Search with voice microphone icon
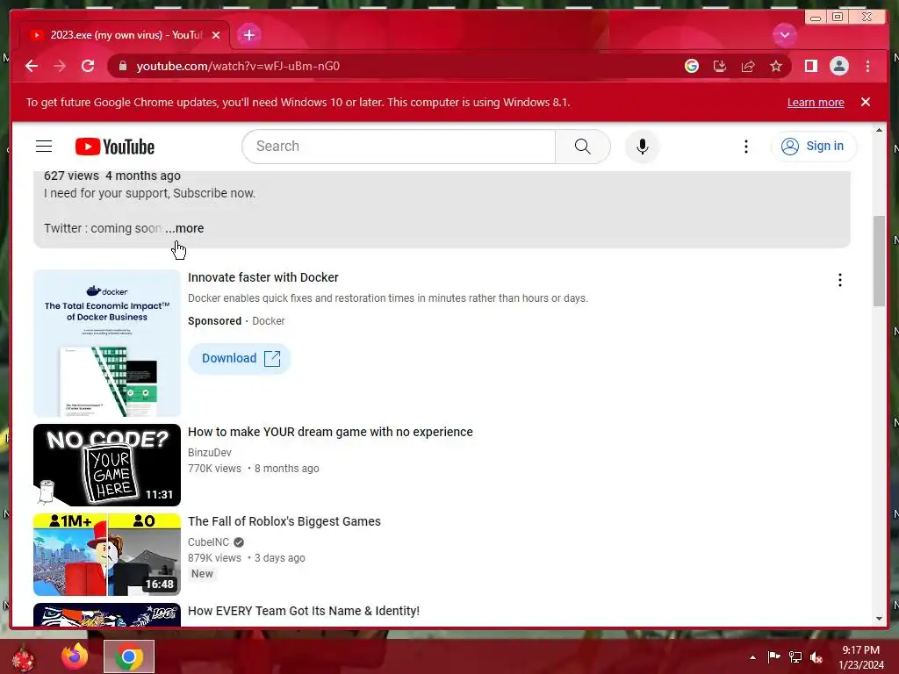This screenshot has width=899, height=674. click(642, 147)
